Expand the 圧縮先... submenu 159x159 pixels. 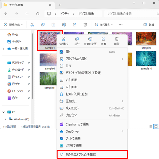(x=122, y=101)
